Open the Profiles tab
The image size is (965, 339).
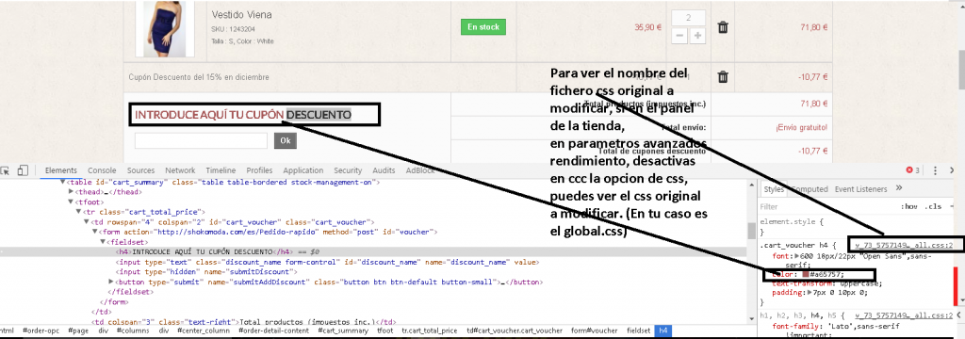(x=260, y=170)
